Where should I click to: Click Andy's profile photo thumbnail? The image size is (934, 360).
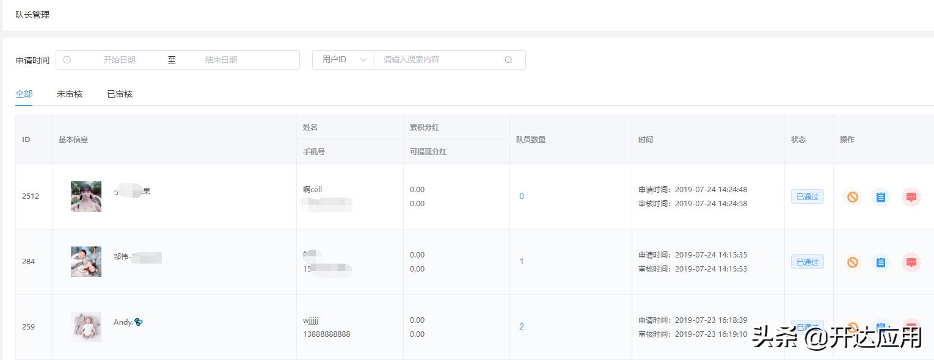(x=86, y=327)
